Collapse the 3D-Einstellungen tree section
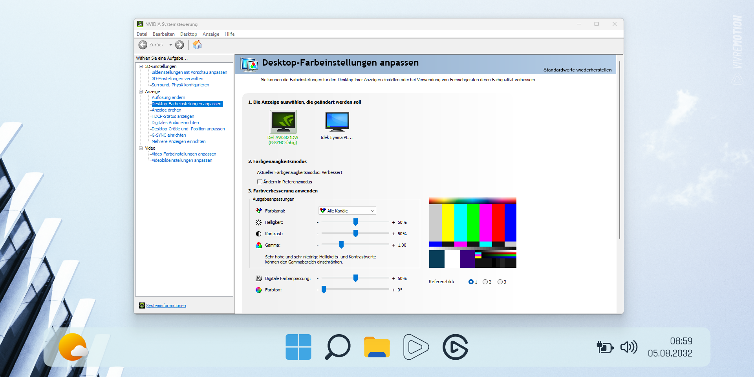The height and width of the screenshot is (377, 754). (140, 66)
